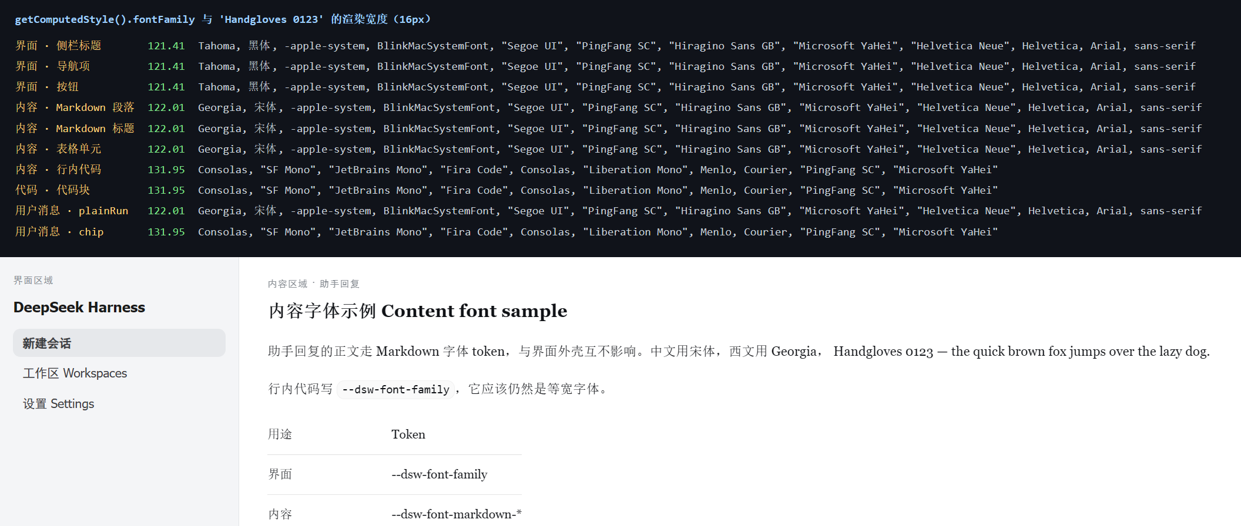Click the paragraph starting 助手回复的正文走 Markdown
This screenshot has width=1241, height=526.
click(739, 351)
